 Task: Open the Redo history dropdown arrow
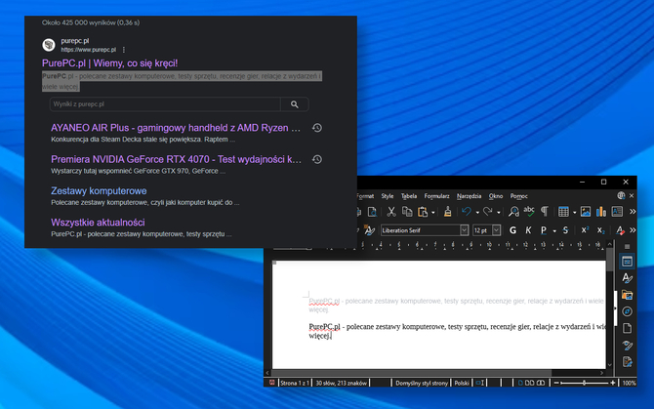click(x=499, y=212)
